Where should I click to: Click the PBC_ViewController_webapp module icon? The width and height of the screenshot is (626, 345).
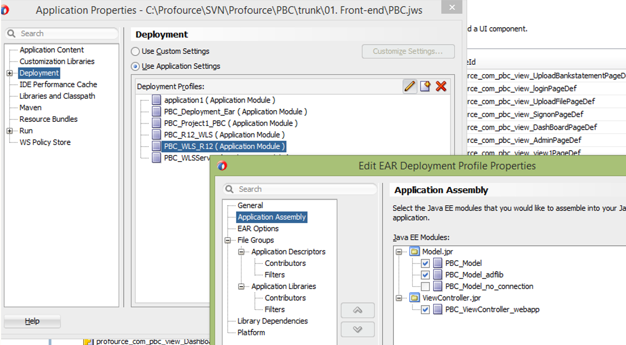(x=438, y=310)
